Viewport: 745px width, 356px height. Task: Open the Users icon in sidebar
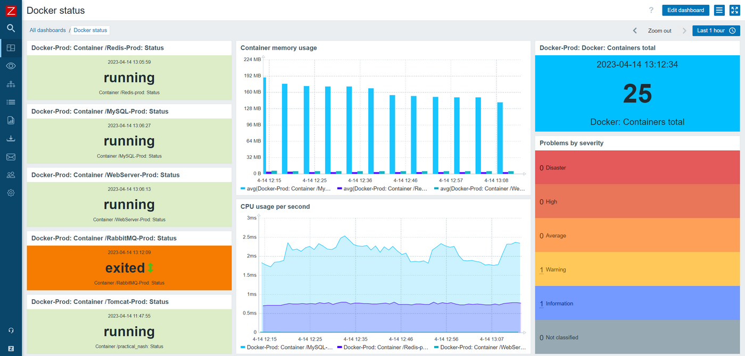tap(11, 175)
